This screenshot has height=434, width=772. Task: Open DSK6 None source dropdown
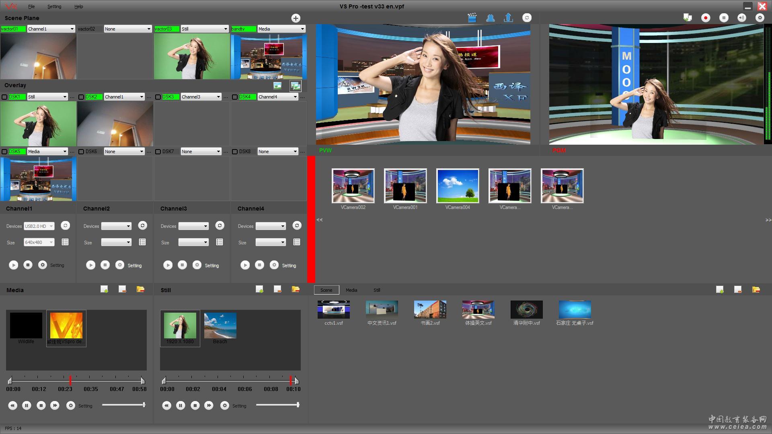(124, 151)
